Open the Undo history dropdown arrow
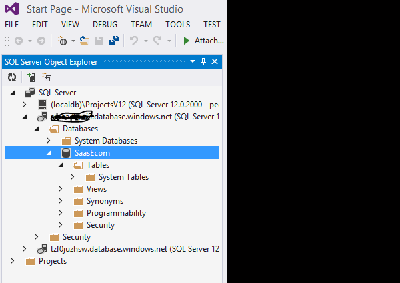 (146, 41)
